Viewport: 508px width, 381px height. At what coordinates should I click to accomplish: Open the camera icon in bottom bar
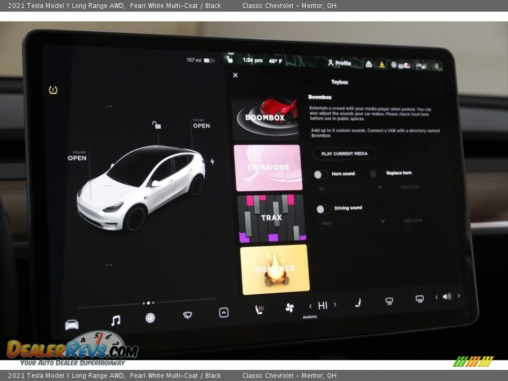[x=150, y=318]
